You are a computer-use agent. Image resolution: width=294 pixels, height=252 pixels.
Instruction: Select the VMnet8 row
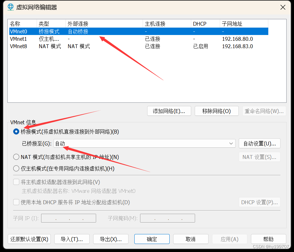coord(139,46)
